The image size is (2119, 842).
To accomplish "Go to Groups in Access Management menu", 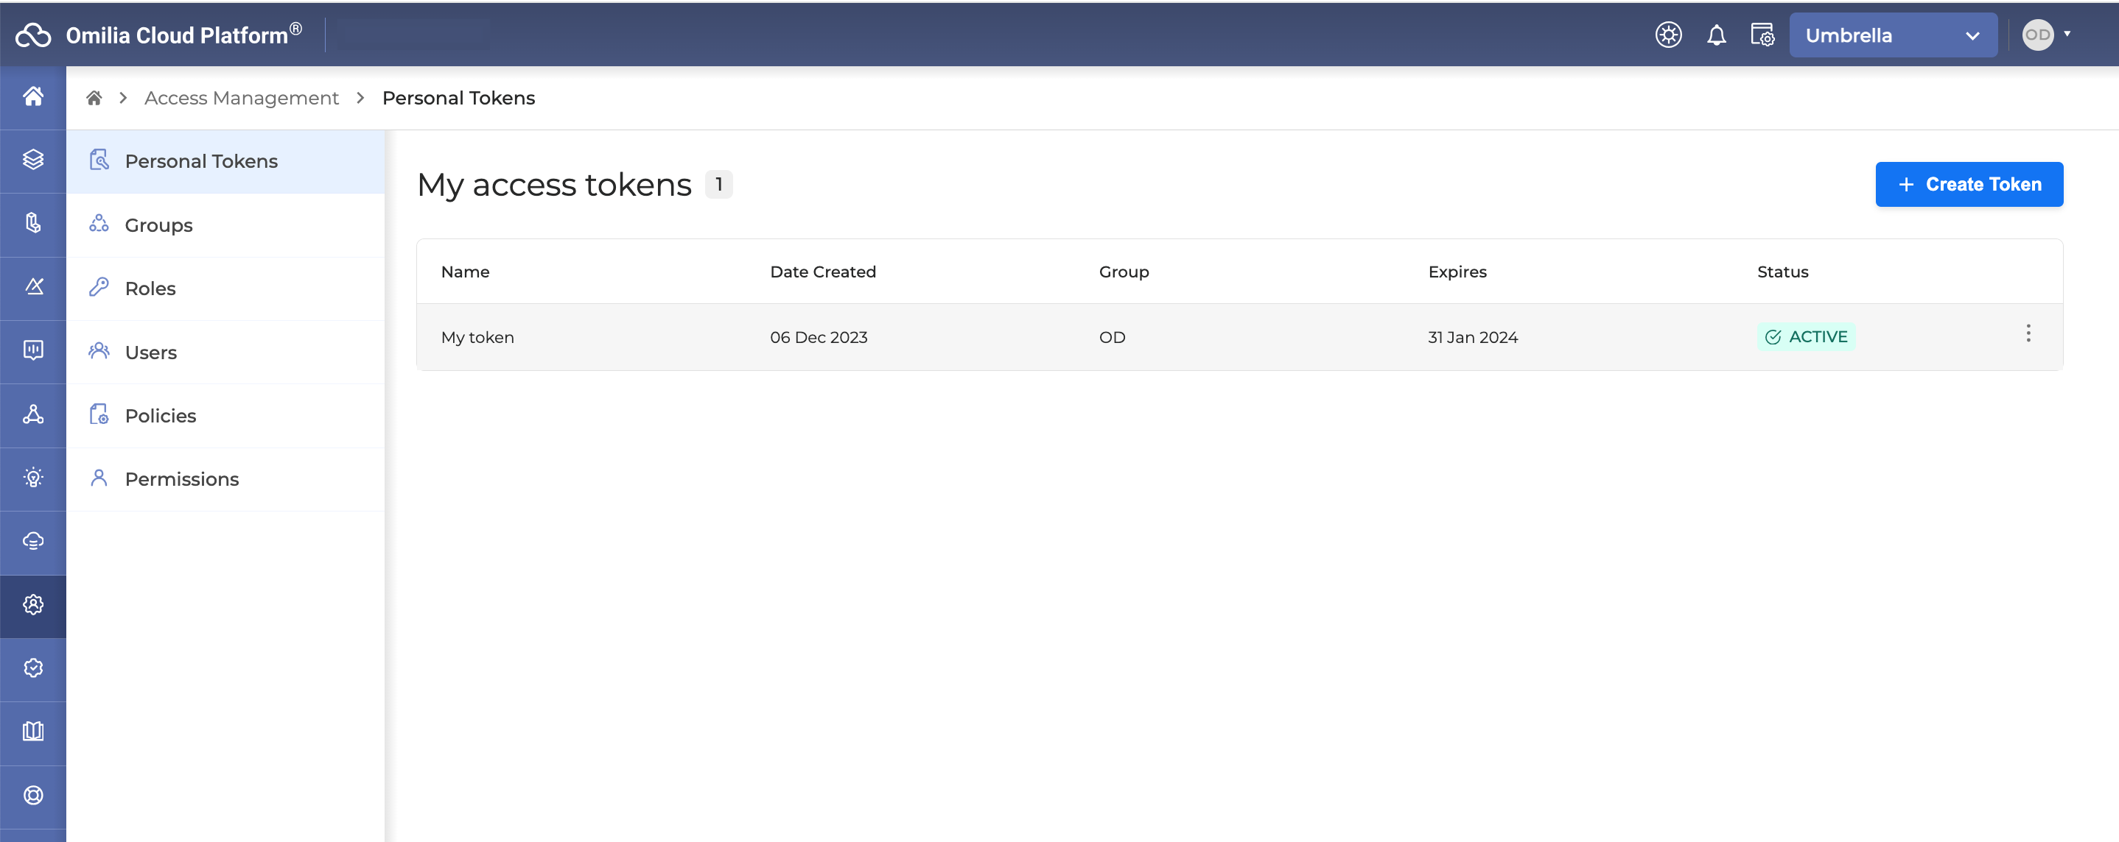I will click(x=158, y=225).
